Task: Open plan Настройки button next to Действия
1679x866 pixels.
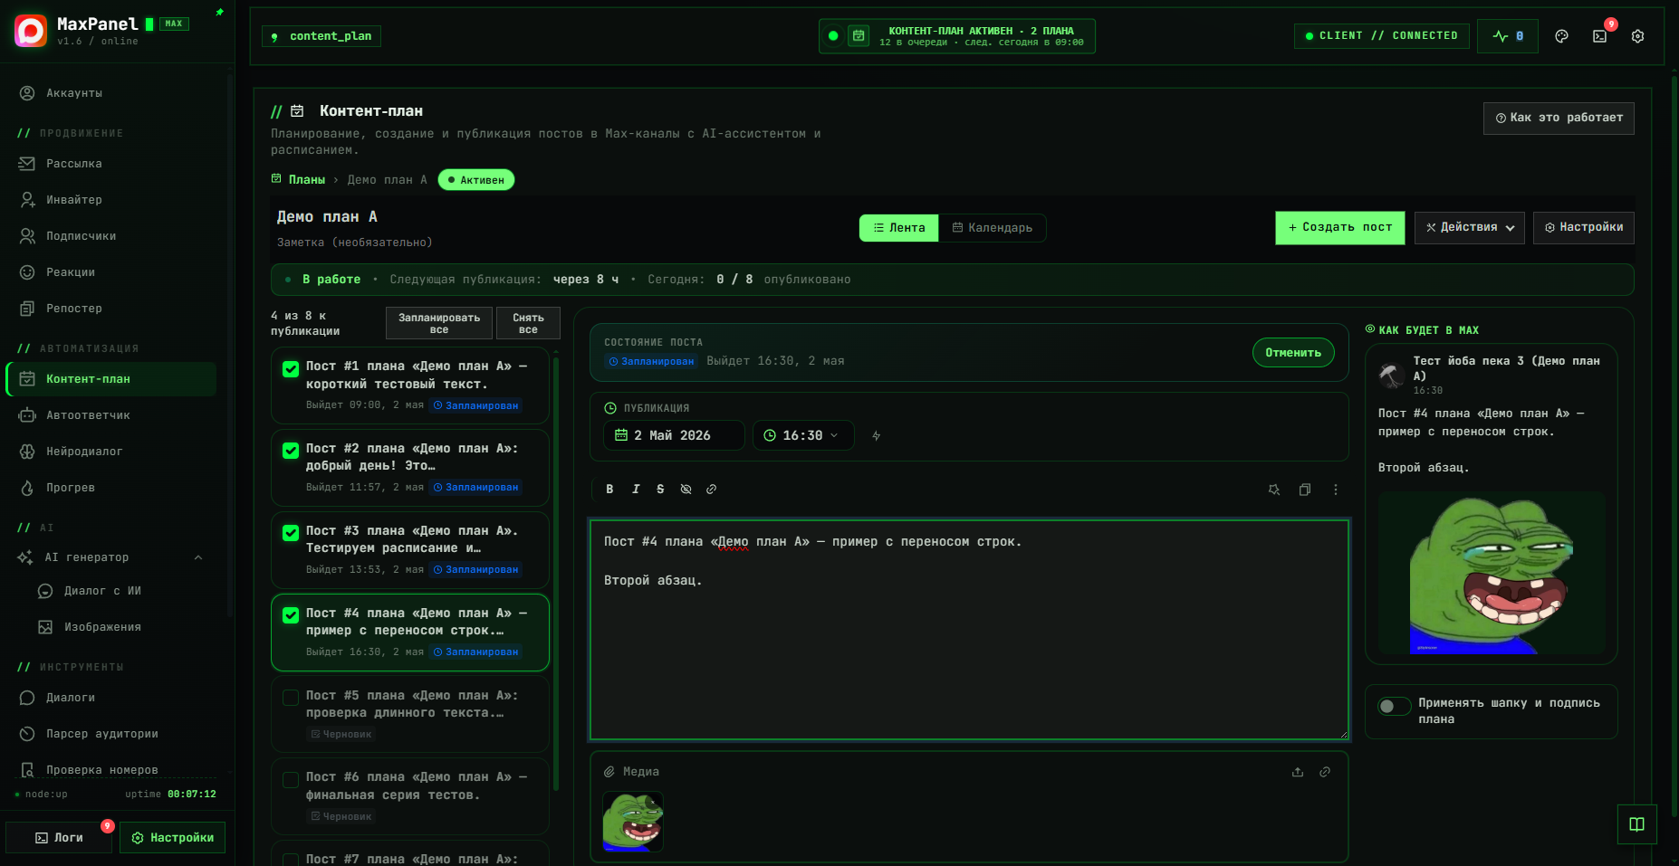Action: click(x=1583, y=228)
